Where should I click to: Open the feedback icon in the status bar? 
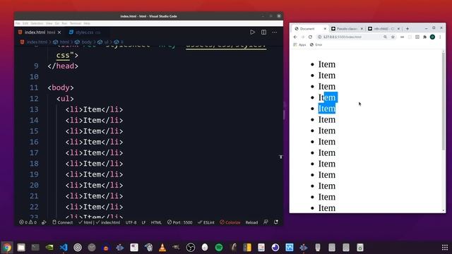coord(266,222)
